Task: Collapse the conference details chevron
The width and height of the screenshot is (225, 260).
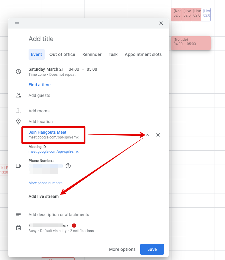Action: (147, 135)
